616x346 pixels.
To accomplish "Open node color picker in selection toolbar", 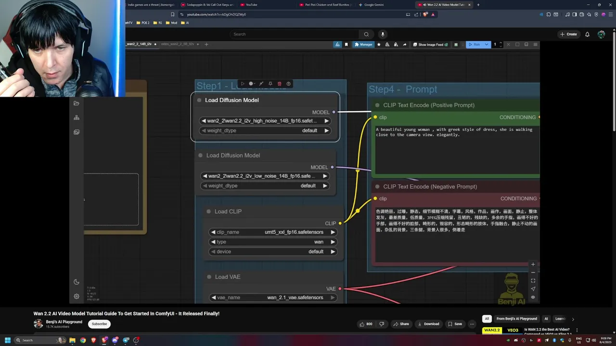I will 252,84.
